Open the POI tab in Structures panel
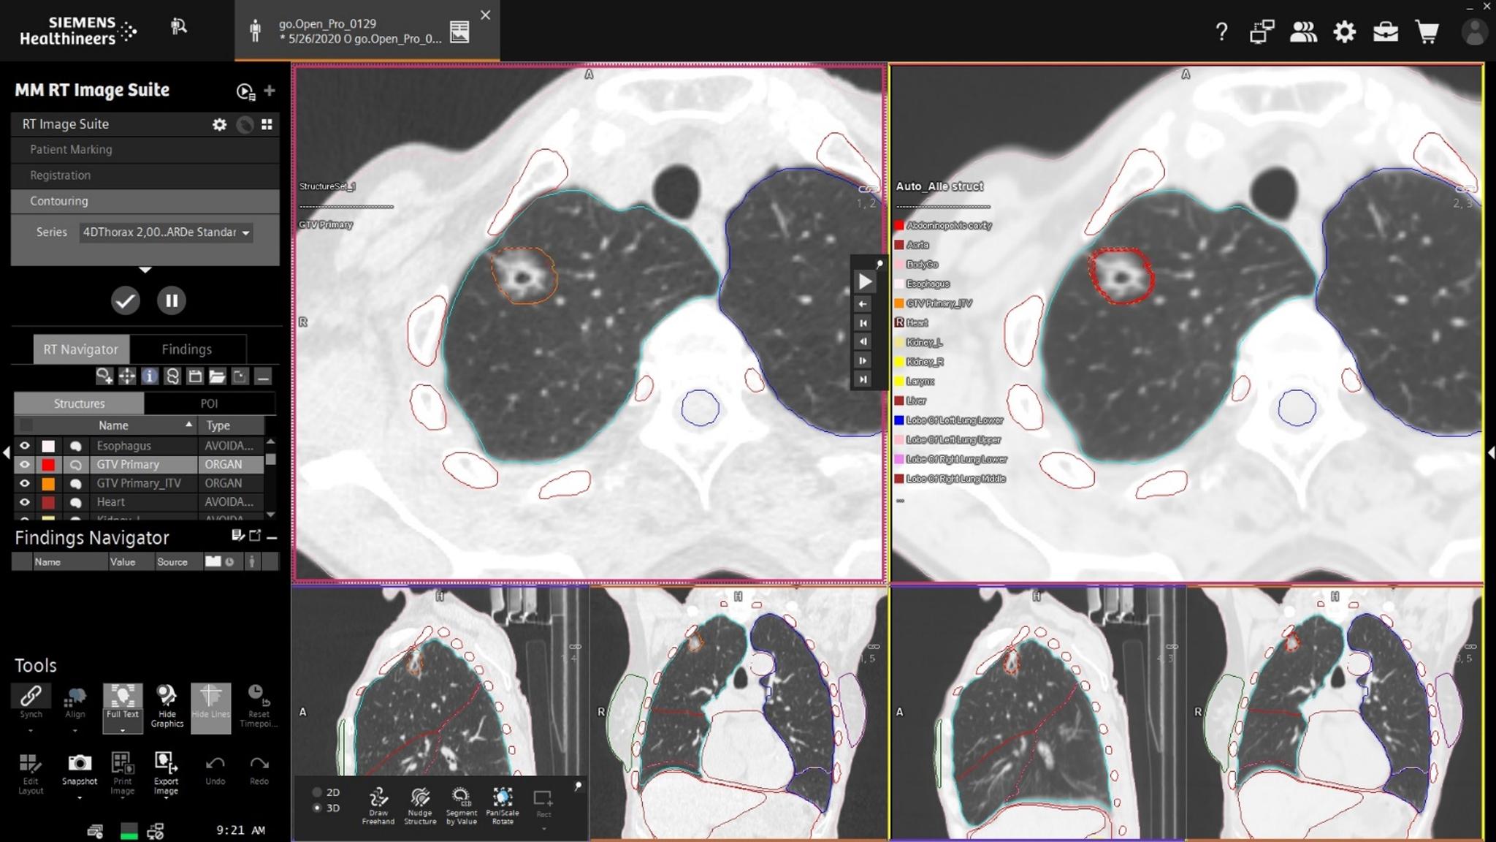 point(210,403)
